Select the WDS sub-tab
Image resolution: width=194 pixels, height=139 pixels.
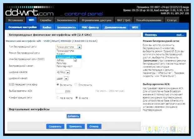(135, 27)
